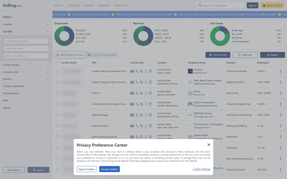Click the Selling.com logo
Image resolution: width=287 pixels, height=179 pixels.
12,6
